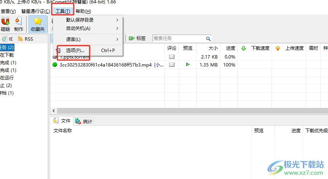Open the View menu
The image size is (328, 179).
(8, 11)
